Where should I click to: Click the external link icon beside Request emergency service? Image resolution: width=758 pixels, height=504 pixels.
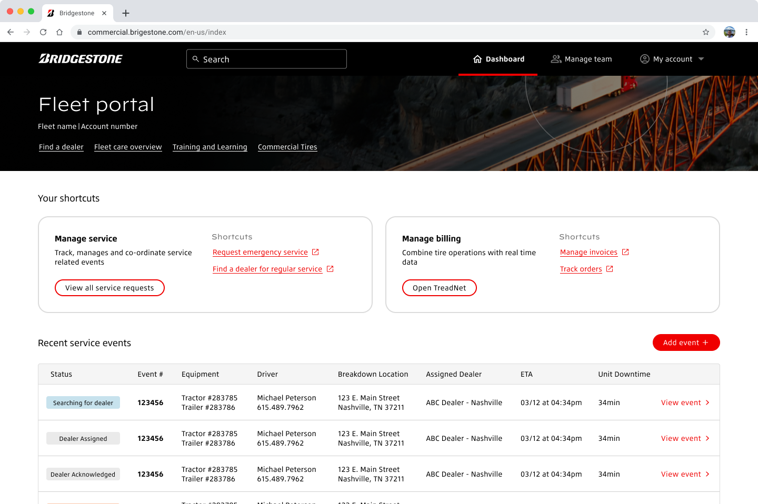coord(316,252)
